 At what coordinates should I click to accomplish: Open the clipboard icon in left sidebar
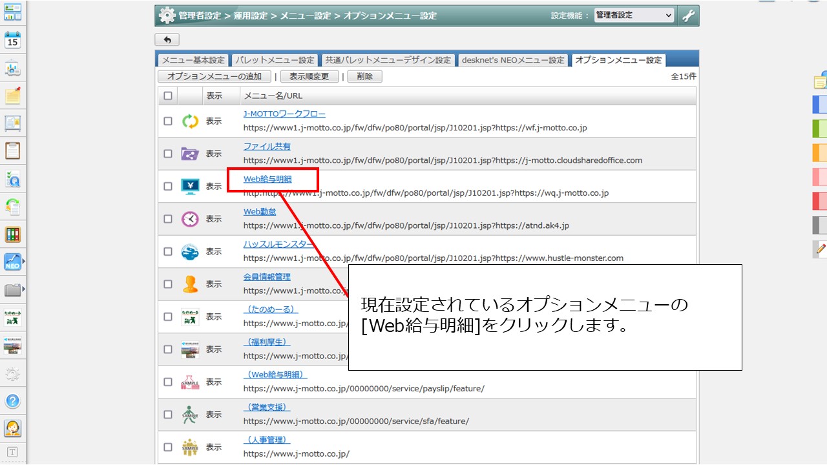[x=13, y=150]
